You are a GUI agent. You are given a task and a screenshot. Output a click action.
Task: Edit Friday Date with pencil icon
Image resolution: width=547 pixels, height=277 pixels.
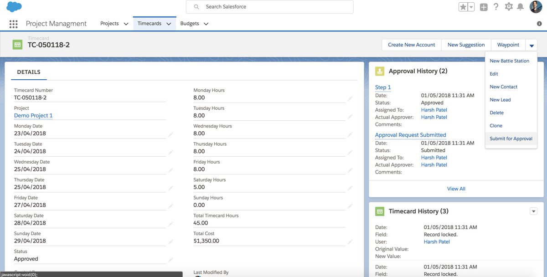click(x=170, y=205)
